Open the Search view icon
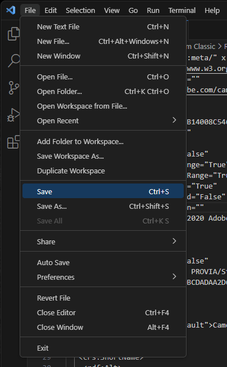Image resolution: width=227 pixels, height=367 pixels. tap(14, 61)
